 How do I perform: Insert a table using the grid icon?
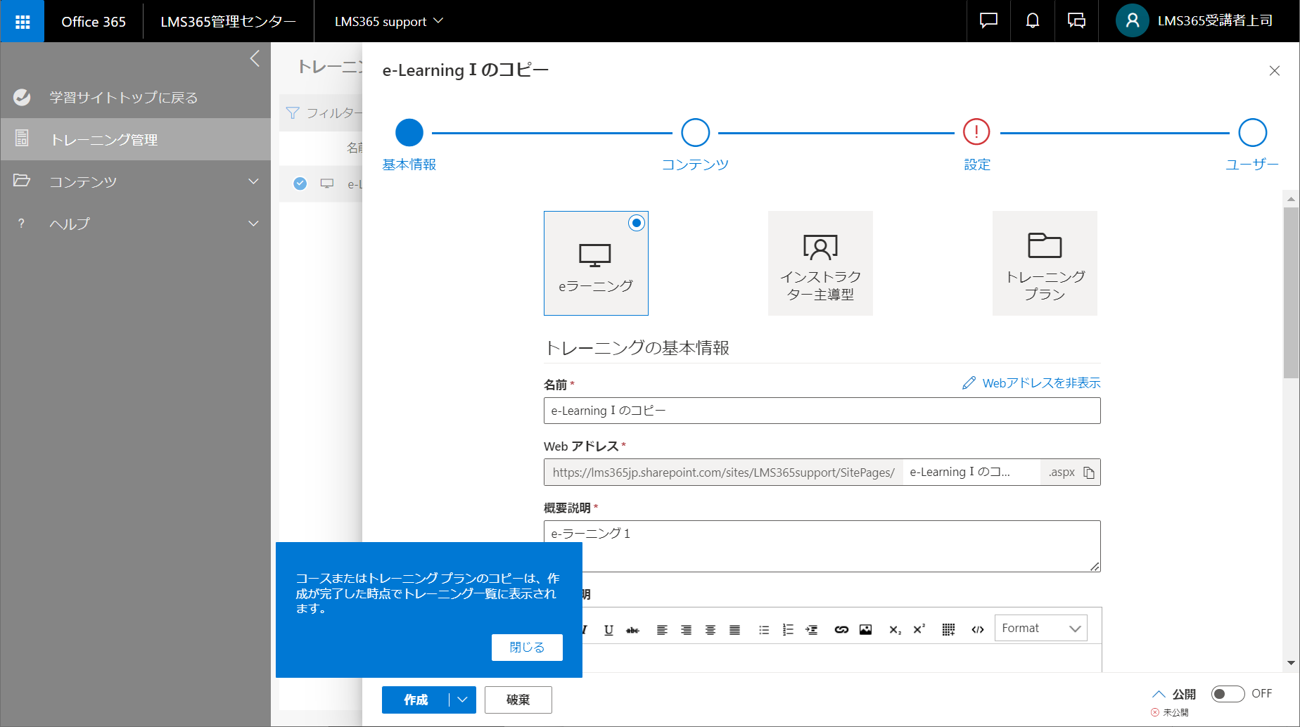(948, 629)
